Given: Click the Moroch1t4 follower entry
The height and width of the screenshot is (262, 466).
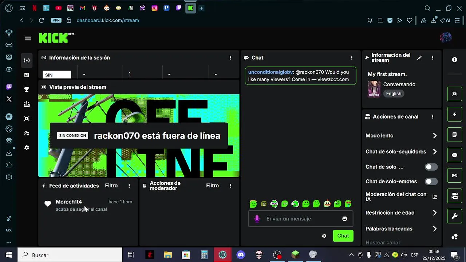Looking at the screenshot, I should (x=88, y=205).
